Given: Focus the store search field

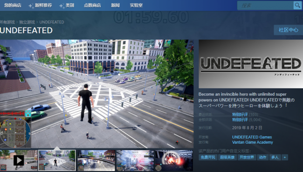Looking at the screenshot, I should coord(265,6).
